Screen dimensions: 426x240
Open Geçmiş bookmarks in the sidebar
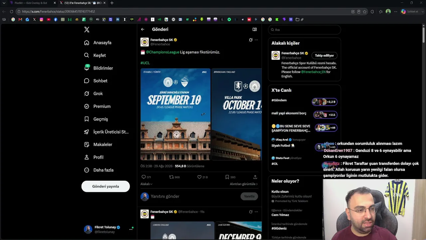pos(96,119)
